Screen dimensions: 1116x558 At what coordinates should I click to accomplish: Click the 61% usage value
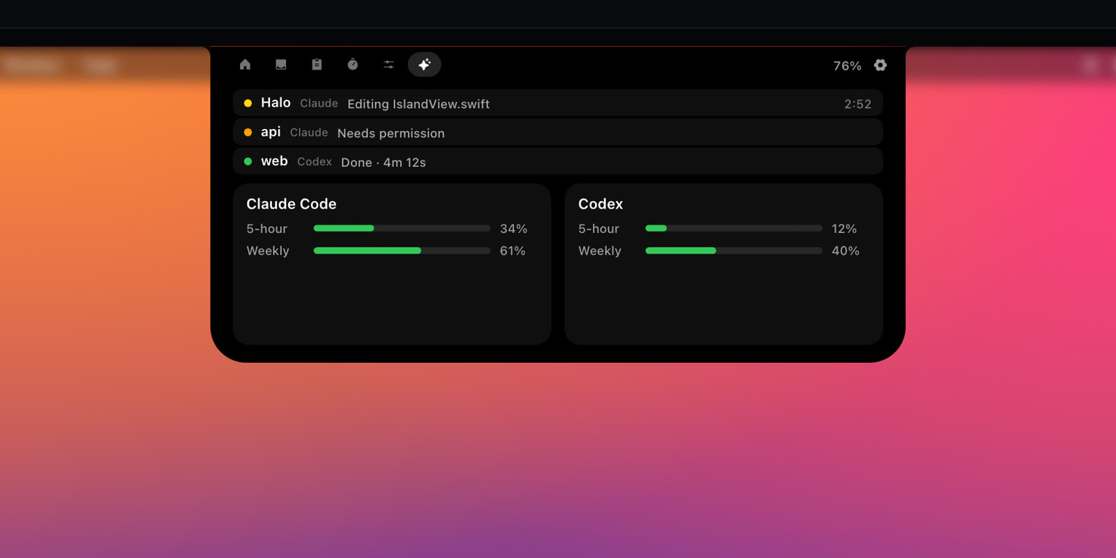click(513, 251)
